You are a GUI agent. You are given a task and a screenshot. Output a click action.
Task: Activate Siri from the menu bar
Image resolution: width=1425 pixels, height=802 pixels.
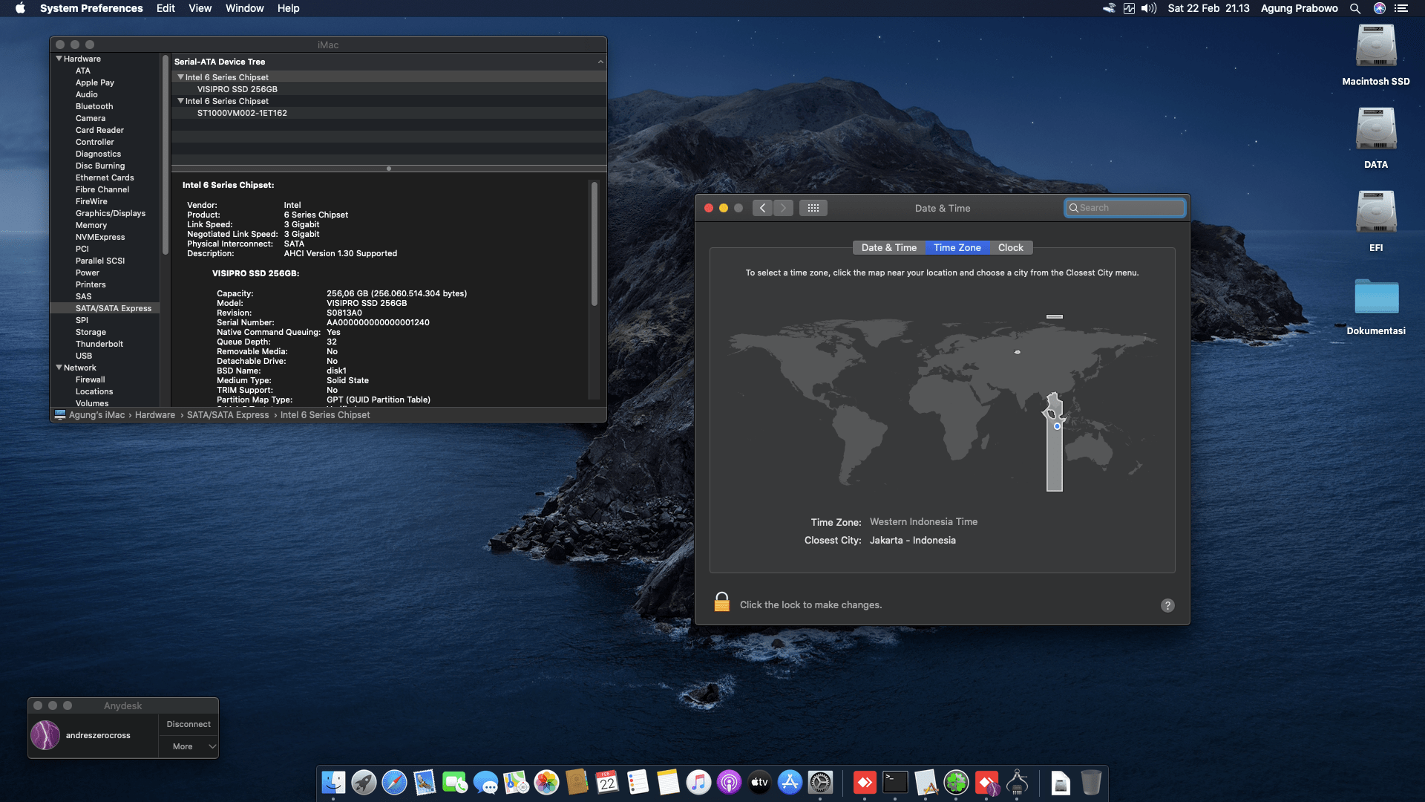1379,8
